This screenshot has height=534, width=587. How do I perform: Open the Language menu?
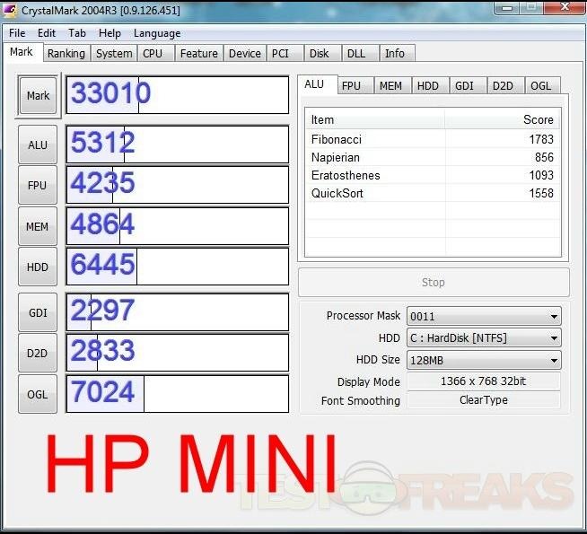pyautogui.click(x=157, y=33)
